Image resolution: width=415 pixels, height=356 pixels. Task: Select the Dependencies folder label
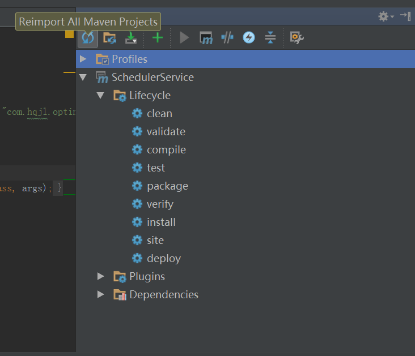click(x=164, y=294)
